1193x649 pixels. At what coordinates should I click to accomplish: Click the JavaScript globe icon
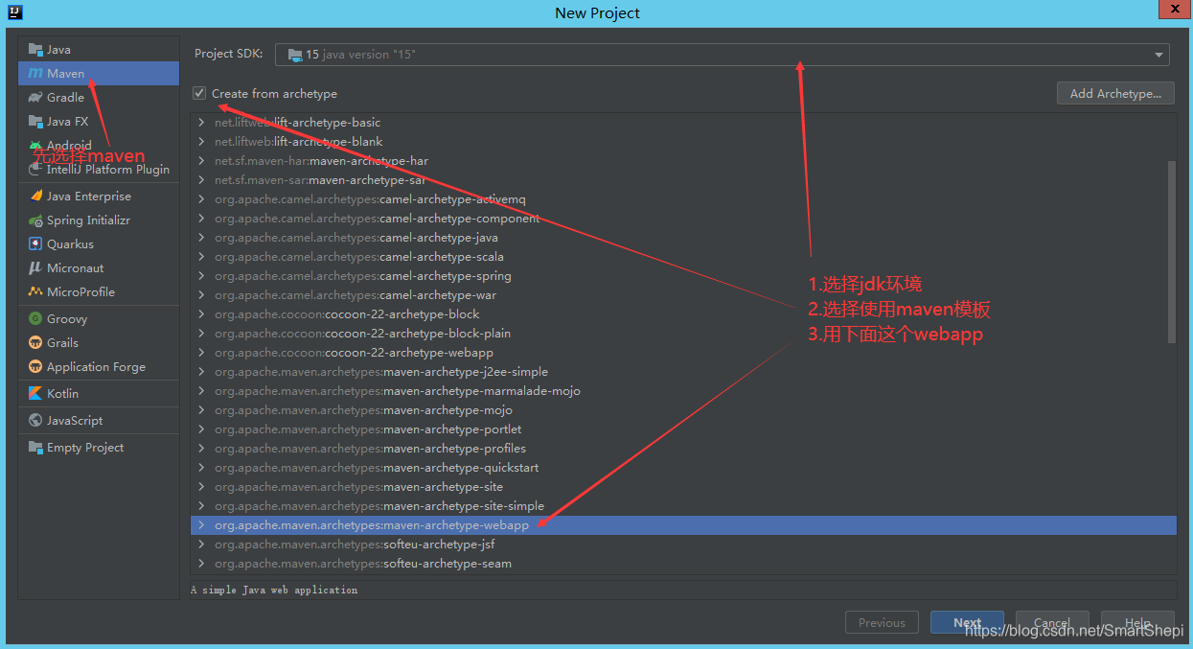35,420
